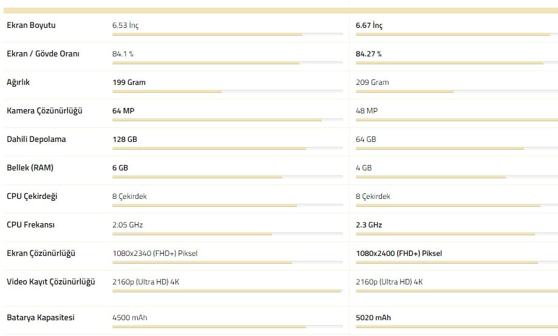Select the "Video Kayıt Çözünürlüğü" label

pos(51,282)
